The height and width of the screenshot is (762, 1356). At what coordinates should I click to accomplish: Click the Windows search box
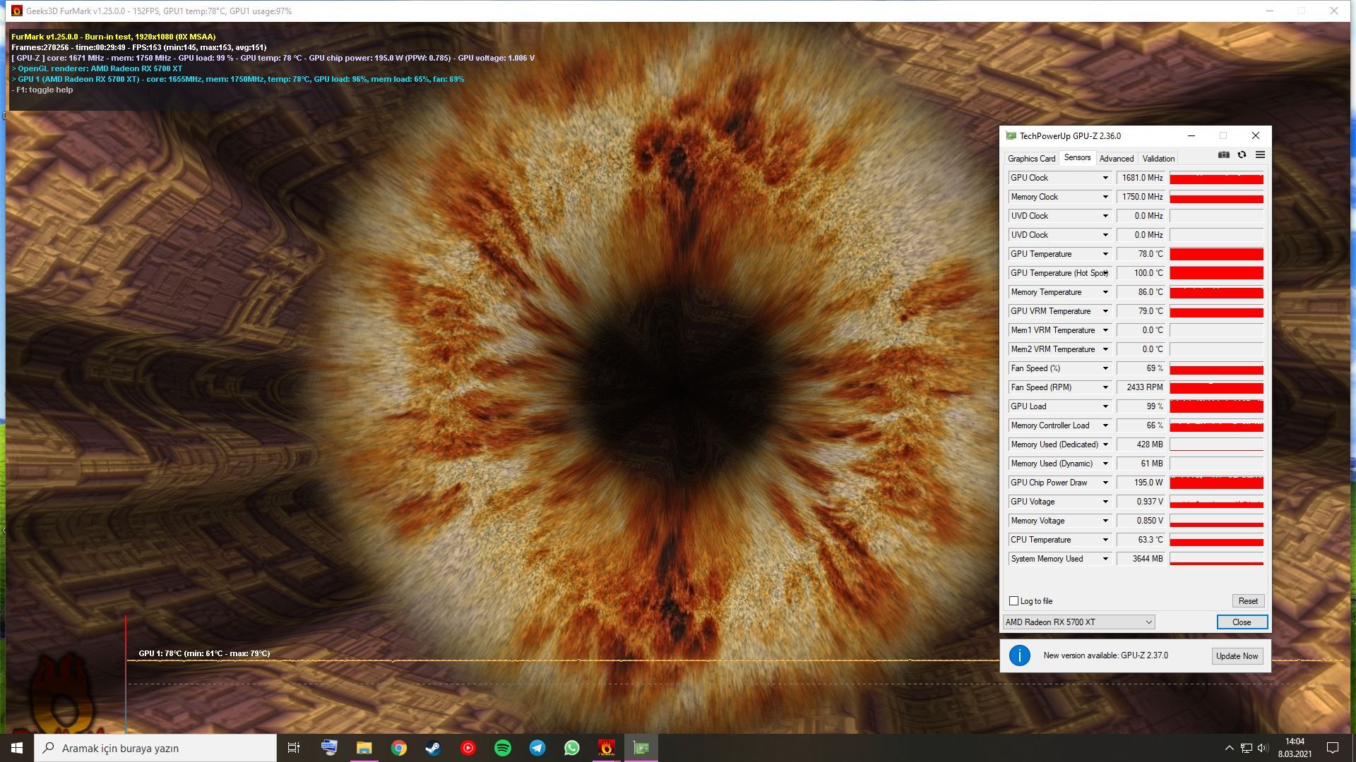155,748
